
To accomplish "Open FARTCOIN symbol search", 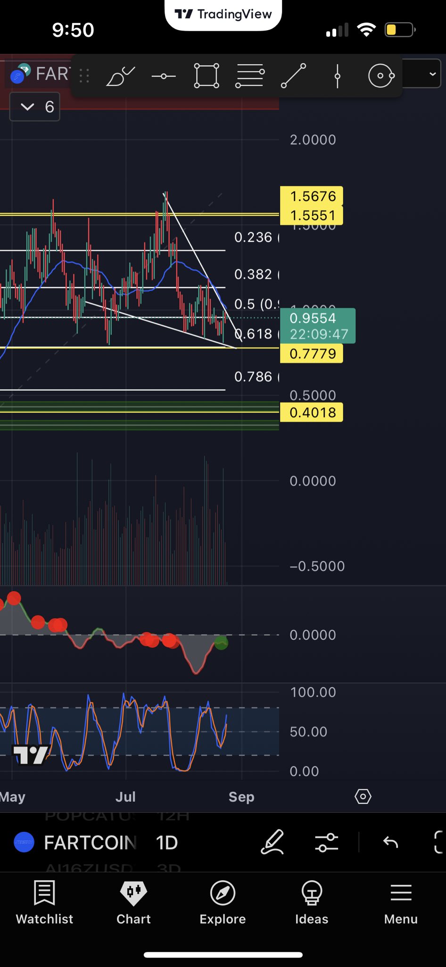I will [x=90, y=842].
